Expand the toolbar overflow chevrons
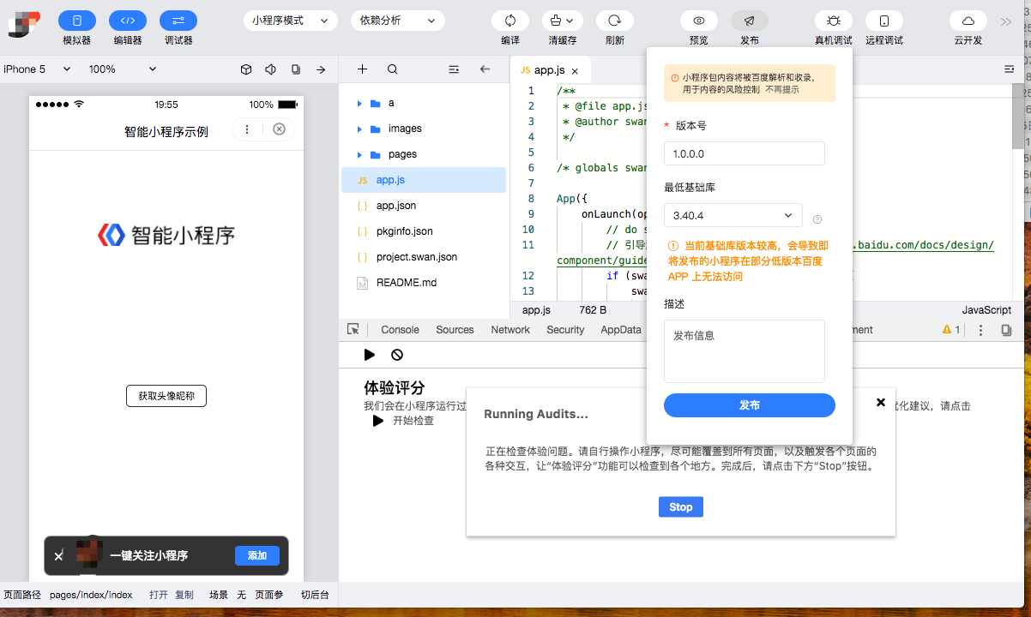 coord(1006,21)
